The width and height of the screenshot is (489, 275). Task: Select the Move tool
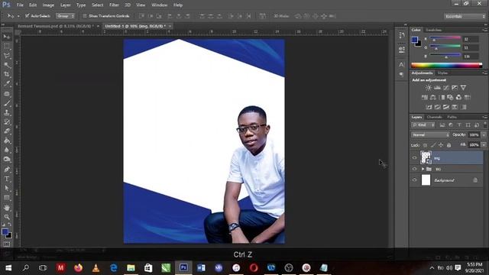[7, 37]
